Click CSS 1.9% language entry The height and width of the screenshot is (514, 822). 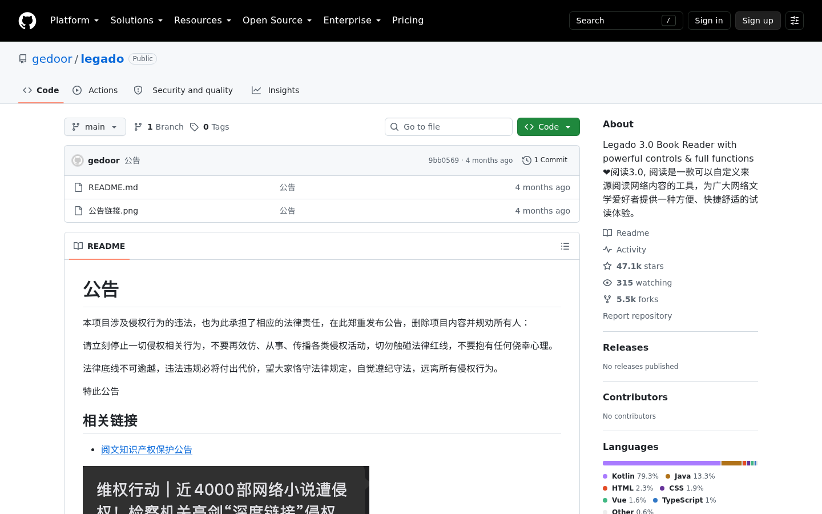682,488
